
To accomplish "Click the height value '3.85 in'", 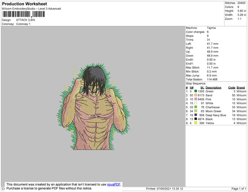I will point(241,11).
